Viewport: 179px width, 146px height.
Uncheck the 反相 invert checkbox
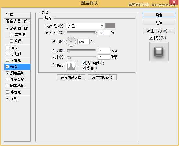click(84, 68)
